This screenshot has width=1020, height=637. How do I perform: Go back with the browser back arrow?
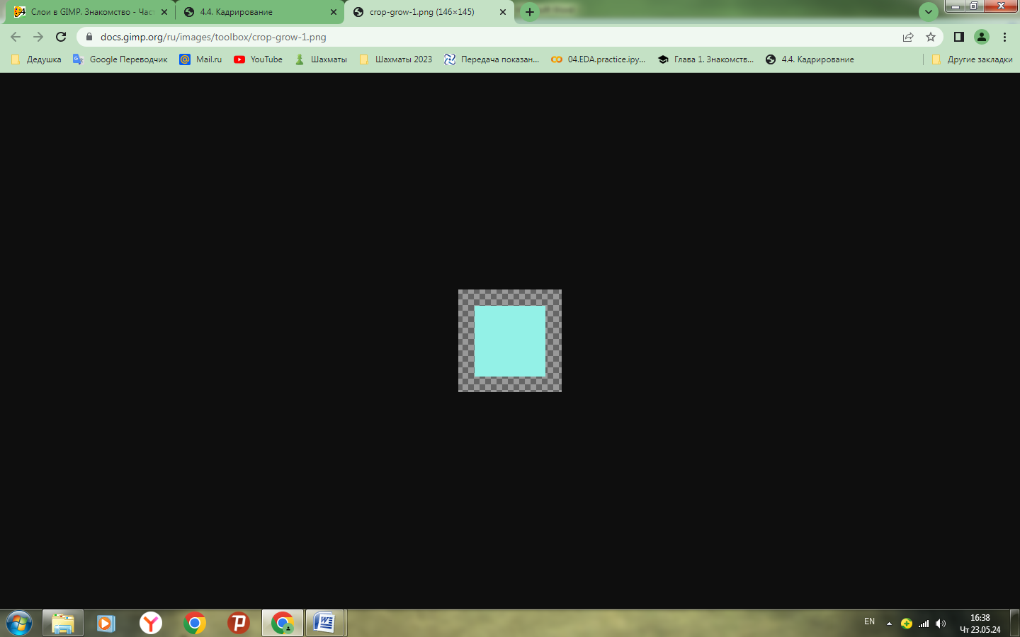16,37
